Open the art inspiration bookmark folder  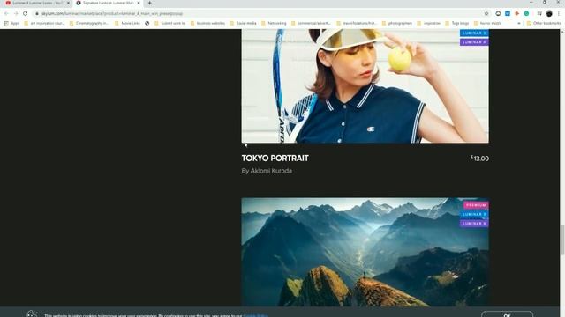(x=44, y=23)
